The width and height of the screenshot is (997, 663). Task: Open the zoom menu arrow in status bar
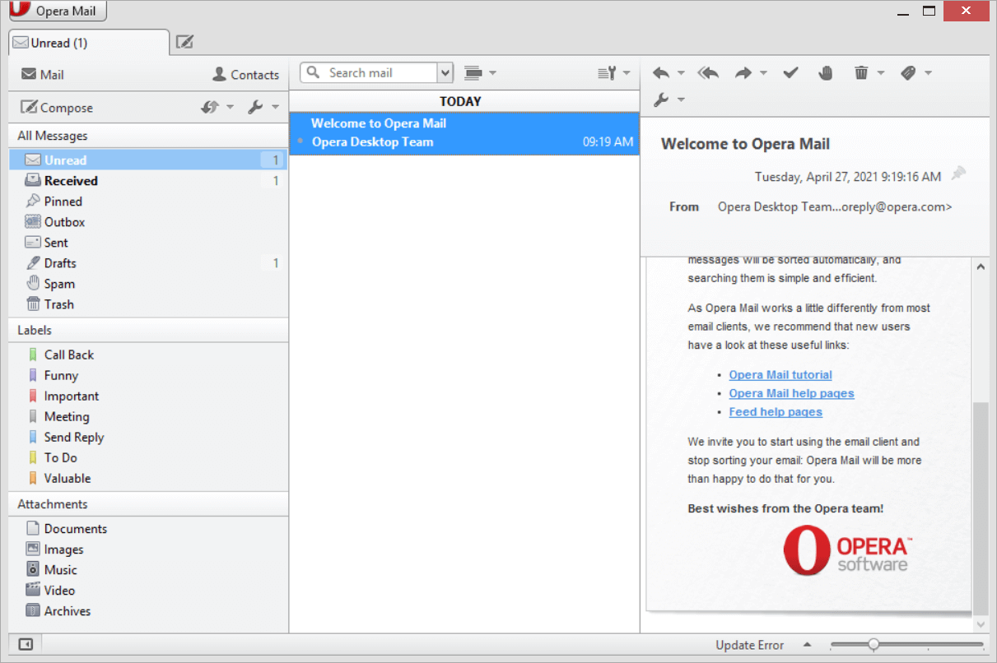coord(808,645)
